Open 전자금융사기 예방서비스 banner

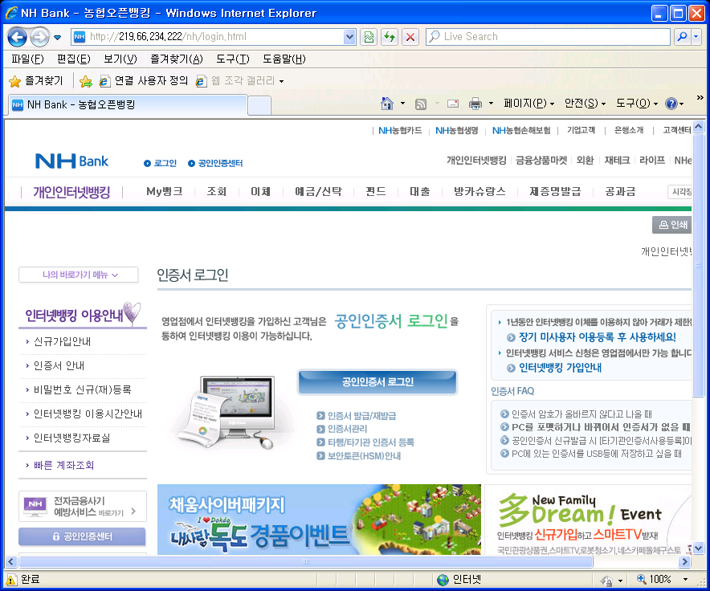(x=83, y=507)
